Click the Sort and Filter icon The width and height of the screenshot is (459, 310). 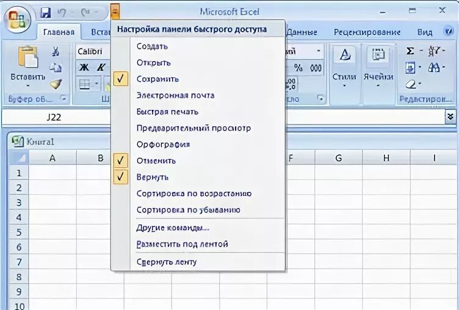[x=434, y=51]
